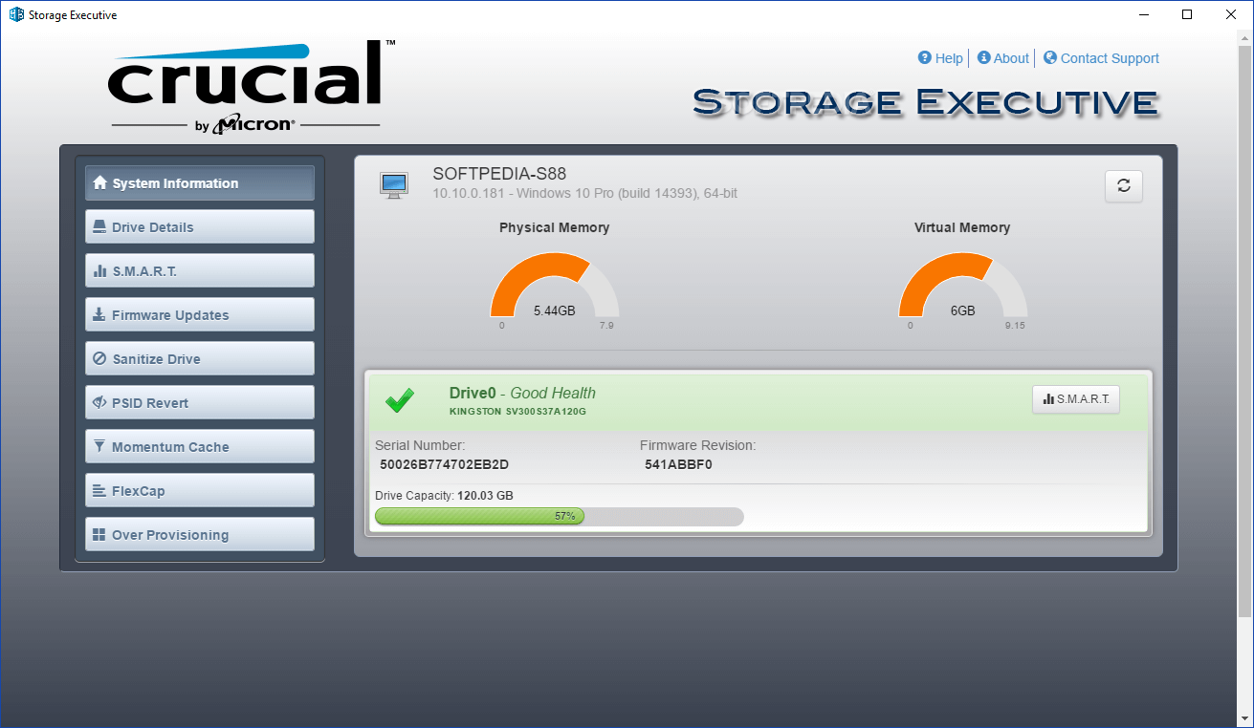Click the Physical Memory gauge
Viewport: 1254px width, 728px height.
[x=555, y=285]
